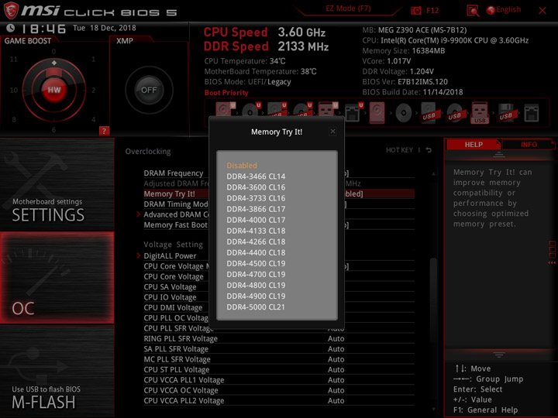The image size is (558, 418).
Task: Select CPU VCCA OC Voltage row
Action: coord(279,390)
